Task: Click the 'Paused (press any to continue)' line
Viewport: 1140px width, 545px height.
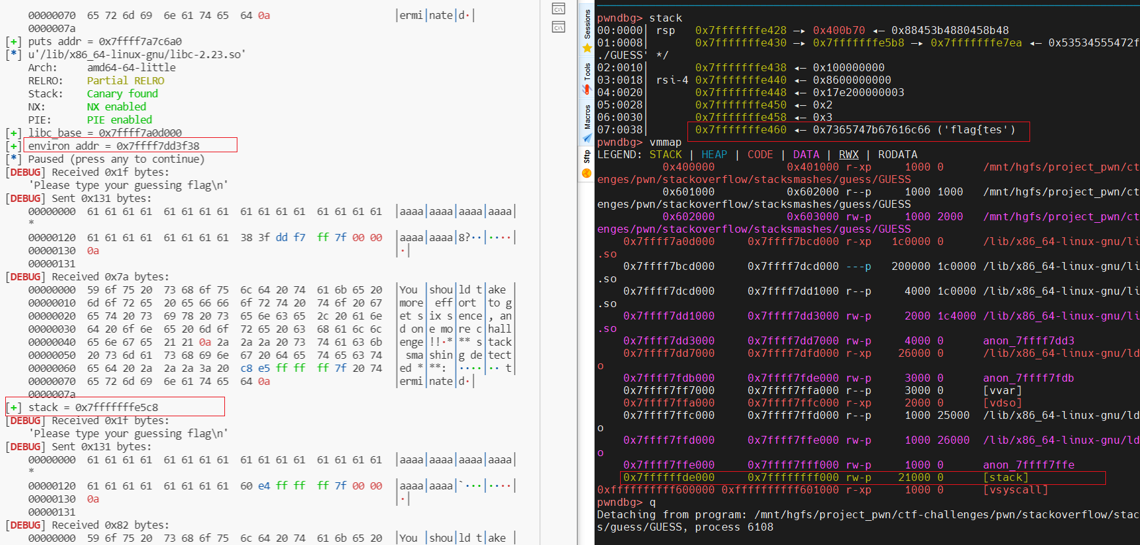Action: tap(116, 159)
